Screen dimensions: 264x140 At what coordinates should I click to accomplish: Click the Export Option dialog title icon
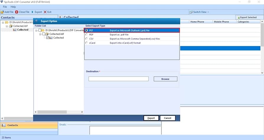37,21
